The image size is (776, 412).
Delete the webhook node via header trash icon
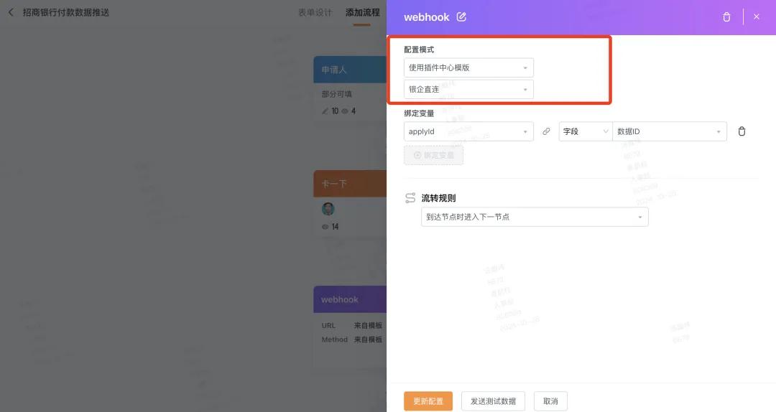(726, 17)
